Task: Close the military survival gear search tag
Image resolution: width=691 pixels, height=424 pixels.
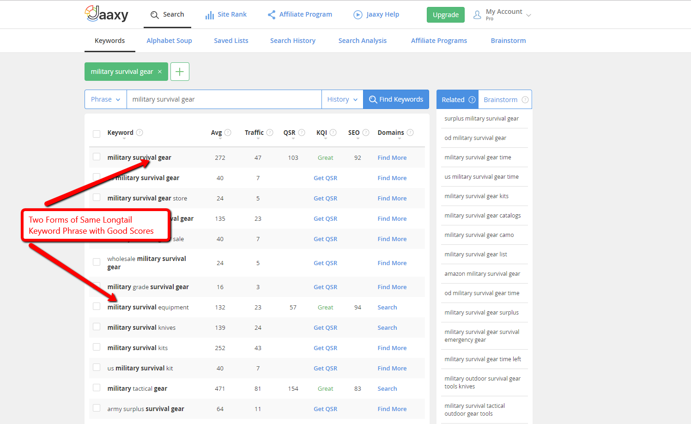Action: click(x=160, y=72)
